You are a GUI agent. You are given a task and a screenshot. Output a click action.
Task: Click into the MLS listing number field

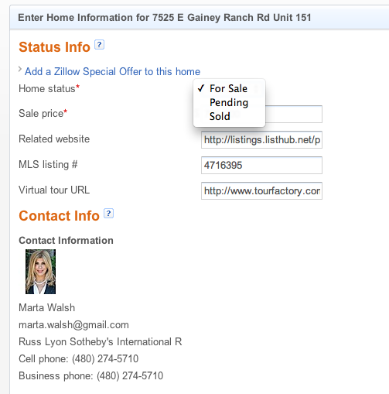pos(261,165)
